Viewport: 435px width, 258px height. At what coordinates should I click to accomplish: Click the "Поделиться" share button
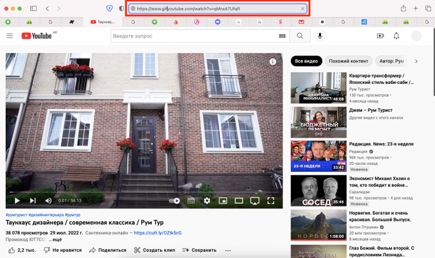coord(107,250)
